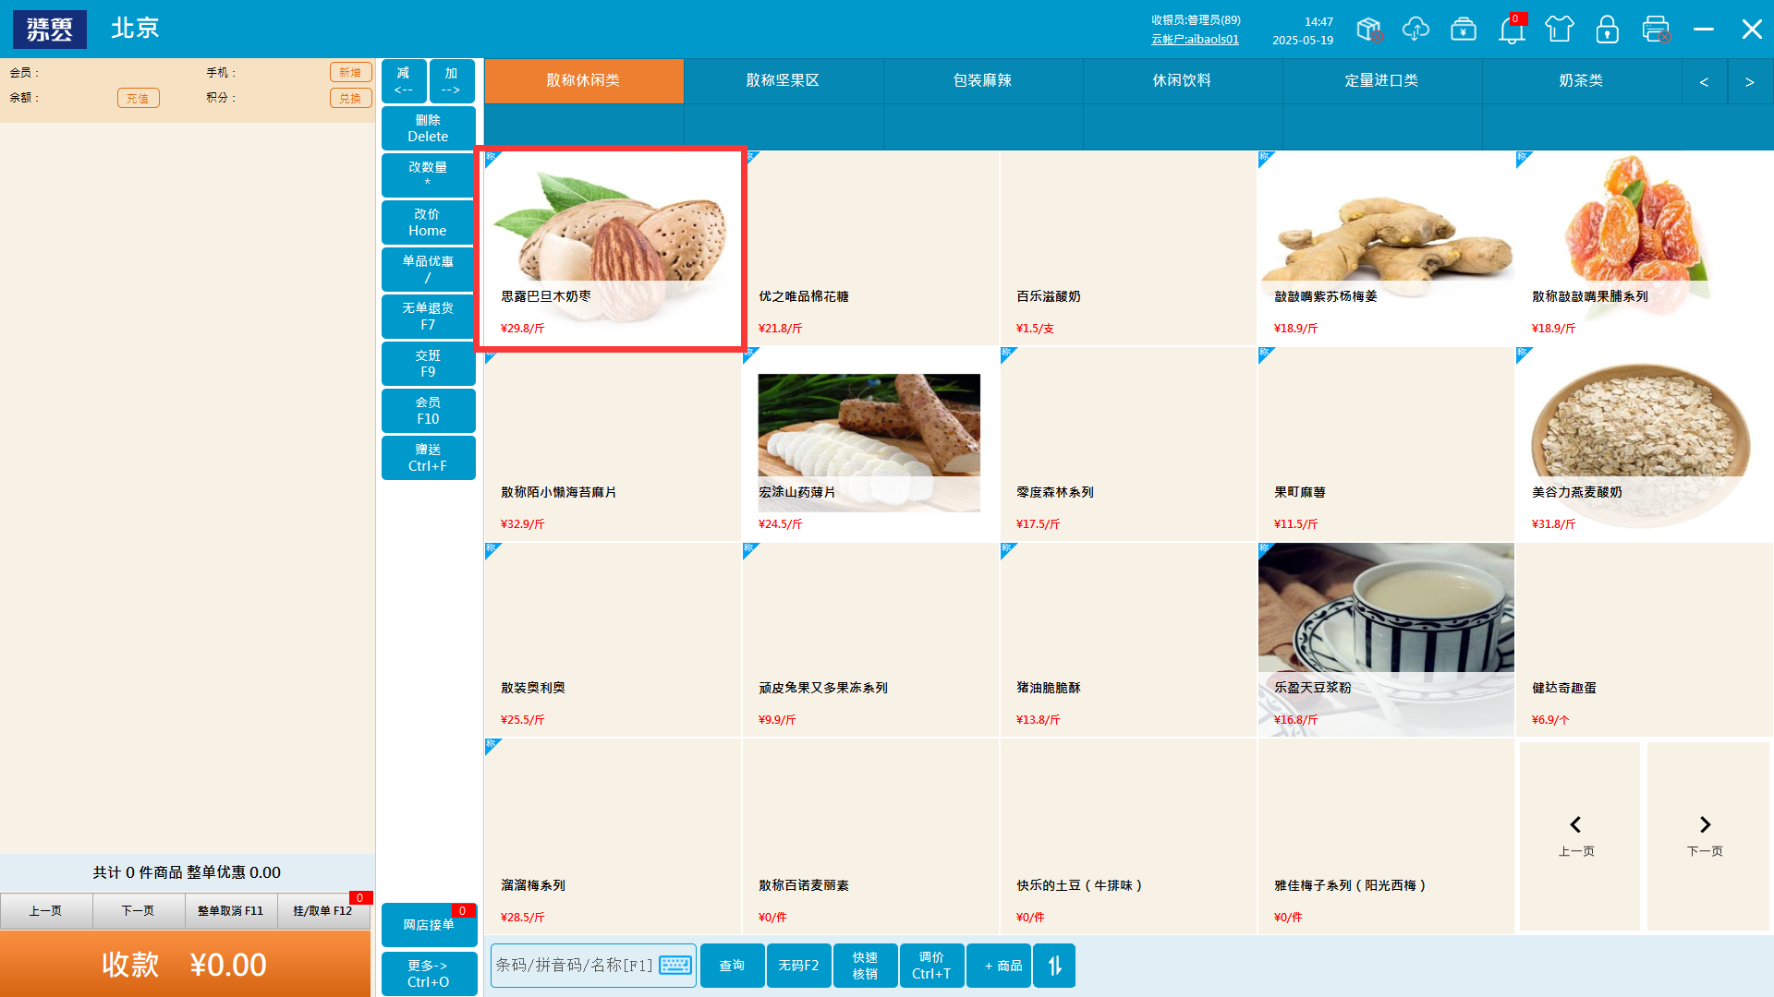Open the 会员 F10 member button
Screen dimensions: 1774x997
[429, 411]
